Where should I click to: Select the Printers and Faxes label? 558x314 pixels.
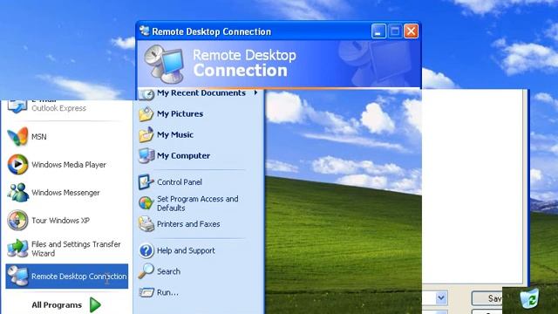tap(188, 224)
